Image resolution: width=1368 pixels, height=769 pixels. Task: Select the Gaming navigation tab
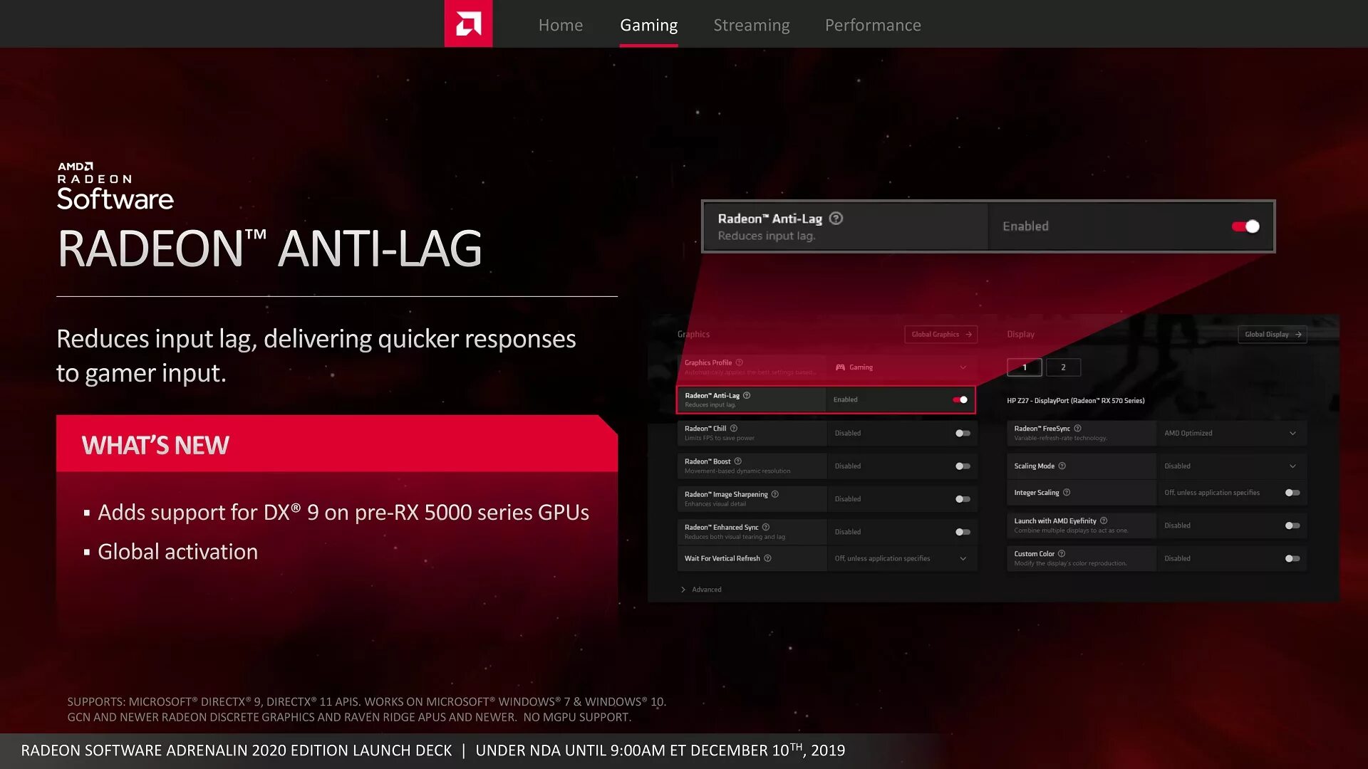click(x=649, y=24)
